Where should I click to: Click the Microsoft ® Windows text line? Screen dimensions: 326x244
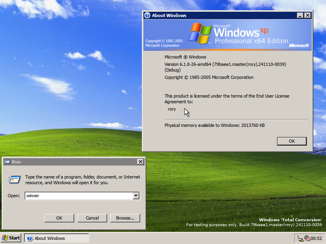185,57
